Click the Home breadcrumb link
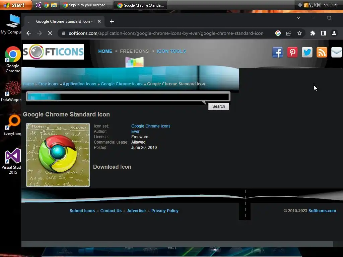 point(28,84)
